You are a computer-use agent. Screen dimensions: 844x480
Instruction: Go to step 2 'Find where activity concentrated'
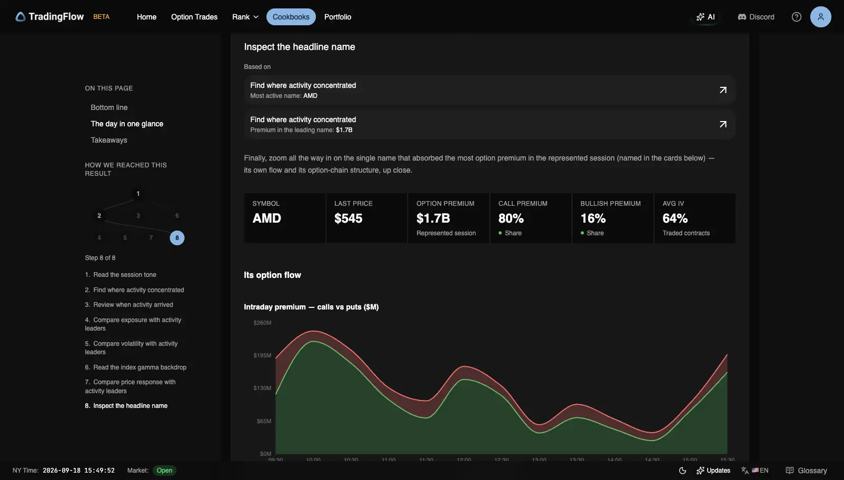134,290
